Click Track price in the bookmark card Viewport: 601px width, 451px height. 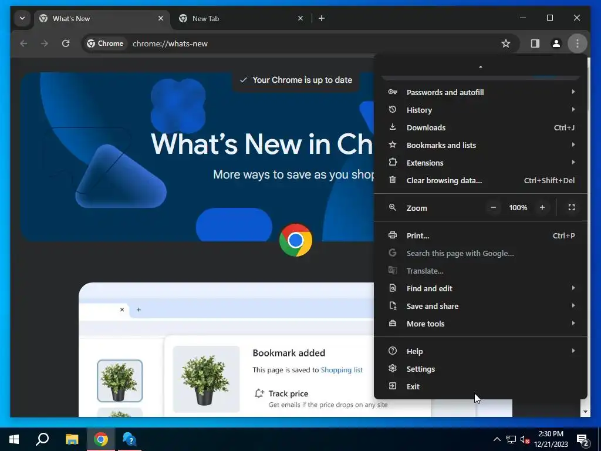[x=288, y=394]
